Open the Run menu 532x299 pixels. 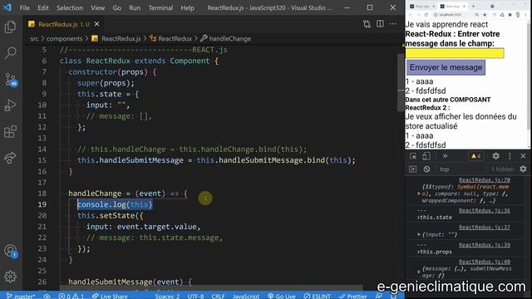point(135,7)
